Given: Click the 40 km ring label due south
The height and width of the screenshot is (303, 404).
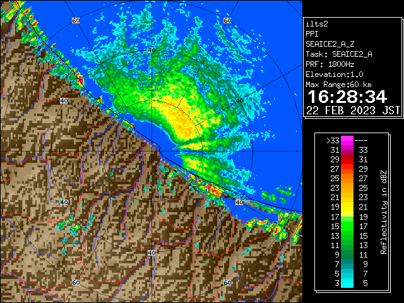Looking at the screenshot, I should (151, 252).
